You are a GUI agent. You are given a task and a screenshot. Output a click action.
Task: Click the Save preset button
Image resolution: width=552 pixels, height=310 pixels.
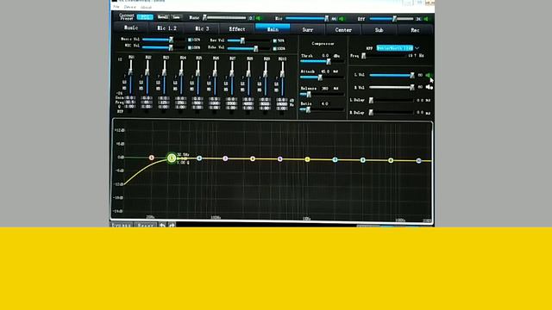tap(177, 17)
